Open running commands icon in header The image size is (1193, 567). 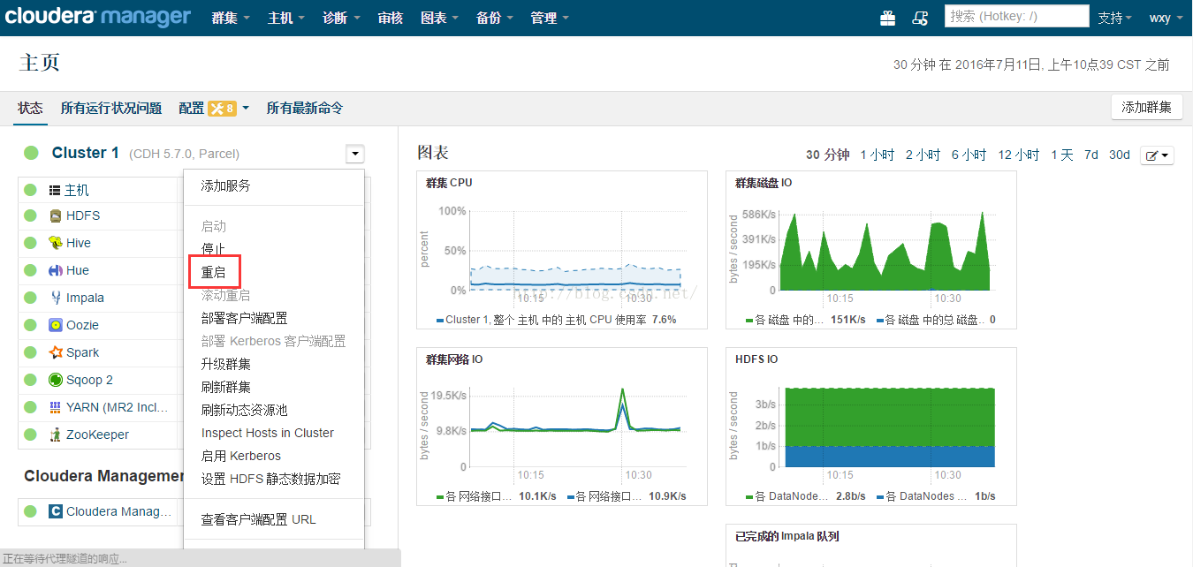click(920, 18)
